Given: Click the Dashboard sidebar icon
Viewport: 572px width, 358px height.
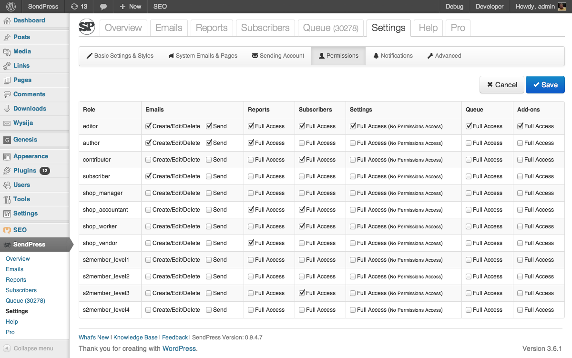Looking at the screenshot, I should tap(7, 20).
